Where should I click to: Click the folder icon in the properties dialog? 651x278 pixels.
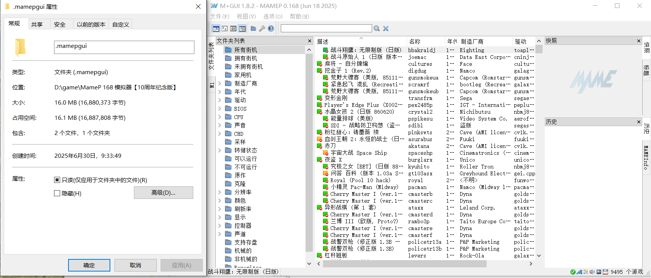[20, 48]
